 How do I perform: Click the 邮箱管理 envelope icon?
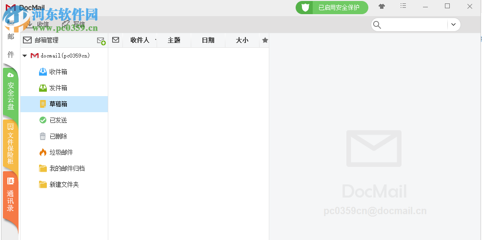[x=27, y=40]
